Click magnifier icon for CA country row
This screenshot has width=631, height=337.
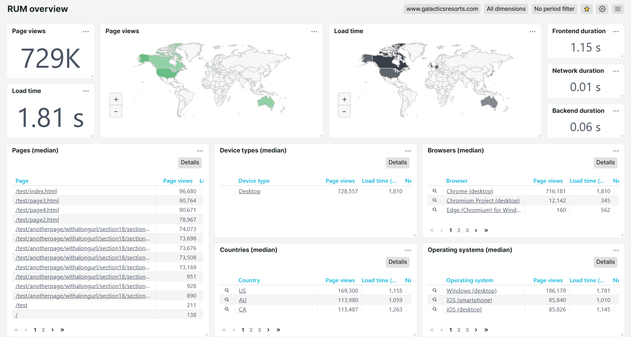227,309
